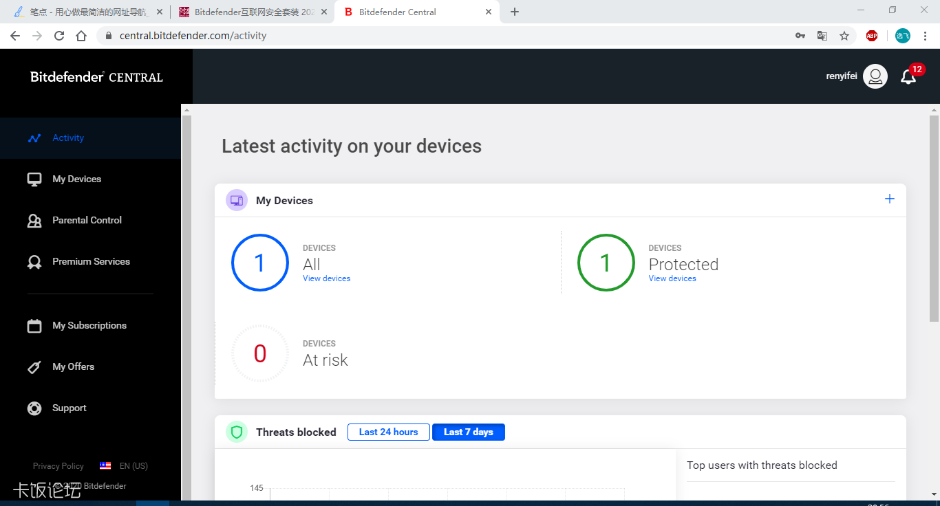Click the notifications bell icon
The height and width of the screenshot is (506, 940).
point(908,77)
